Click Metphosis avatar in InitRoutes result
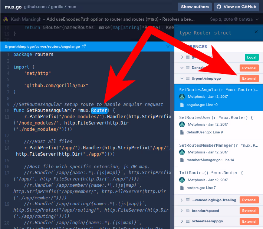 [x=182, y=180]
